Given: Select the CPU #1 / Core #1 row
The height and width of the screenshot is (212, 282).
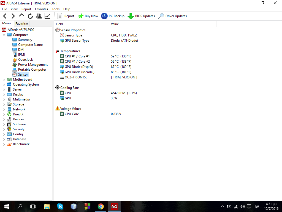Looking at the screenshot, I should pyautogui.click(x=77, y=56).
